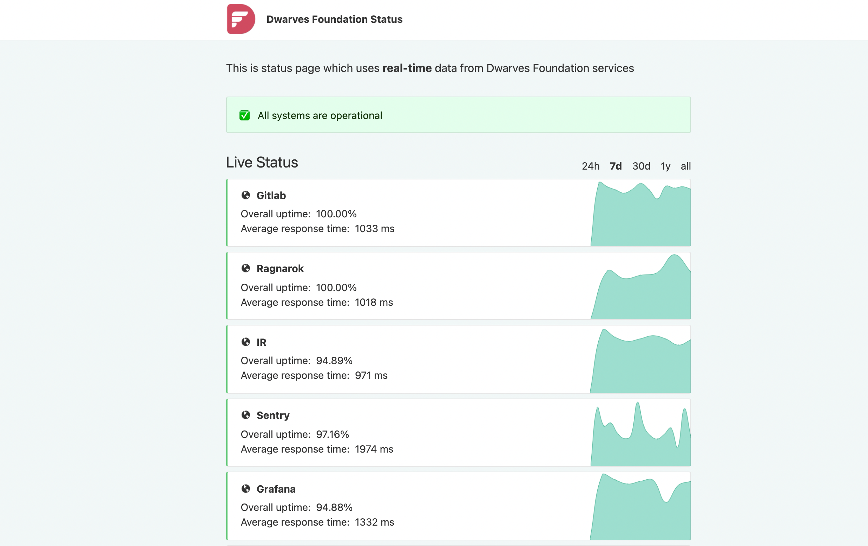Click Ragnarok's '1018 ms' response time value

click(374, 302)
